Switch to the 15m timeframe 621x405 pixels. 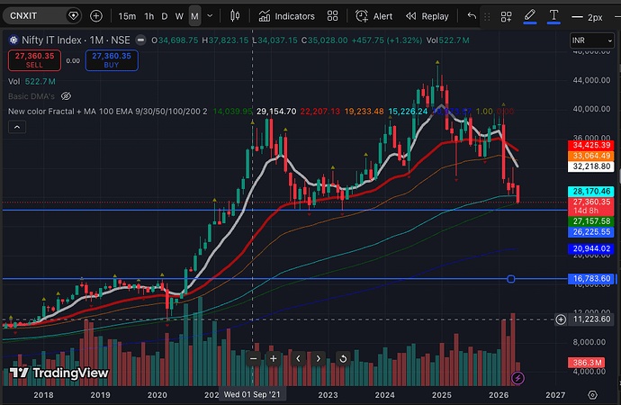pos(127,16)
